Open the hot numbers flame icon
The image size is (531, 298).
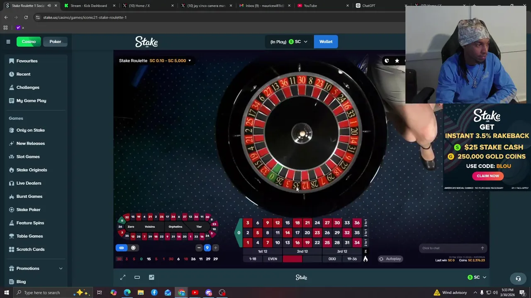click(365, 259)
